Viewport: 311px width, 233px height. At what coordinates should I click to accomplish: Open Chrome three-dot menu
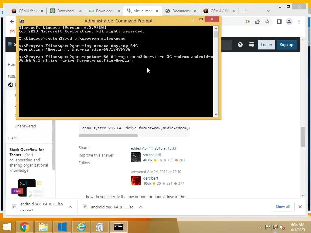coord(299,22)
